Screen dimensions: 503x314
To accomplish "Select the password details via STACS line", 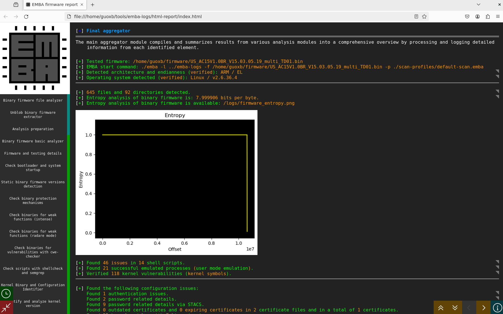I will click(146, 305).
